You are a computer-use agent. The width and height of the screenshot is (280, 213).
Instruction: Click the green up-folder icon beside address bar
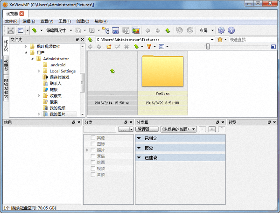coord(91,40)
